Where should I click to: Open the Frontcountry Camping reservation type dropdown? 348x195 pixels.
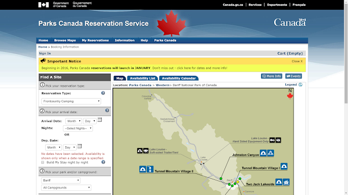tap(71, 101)
